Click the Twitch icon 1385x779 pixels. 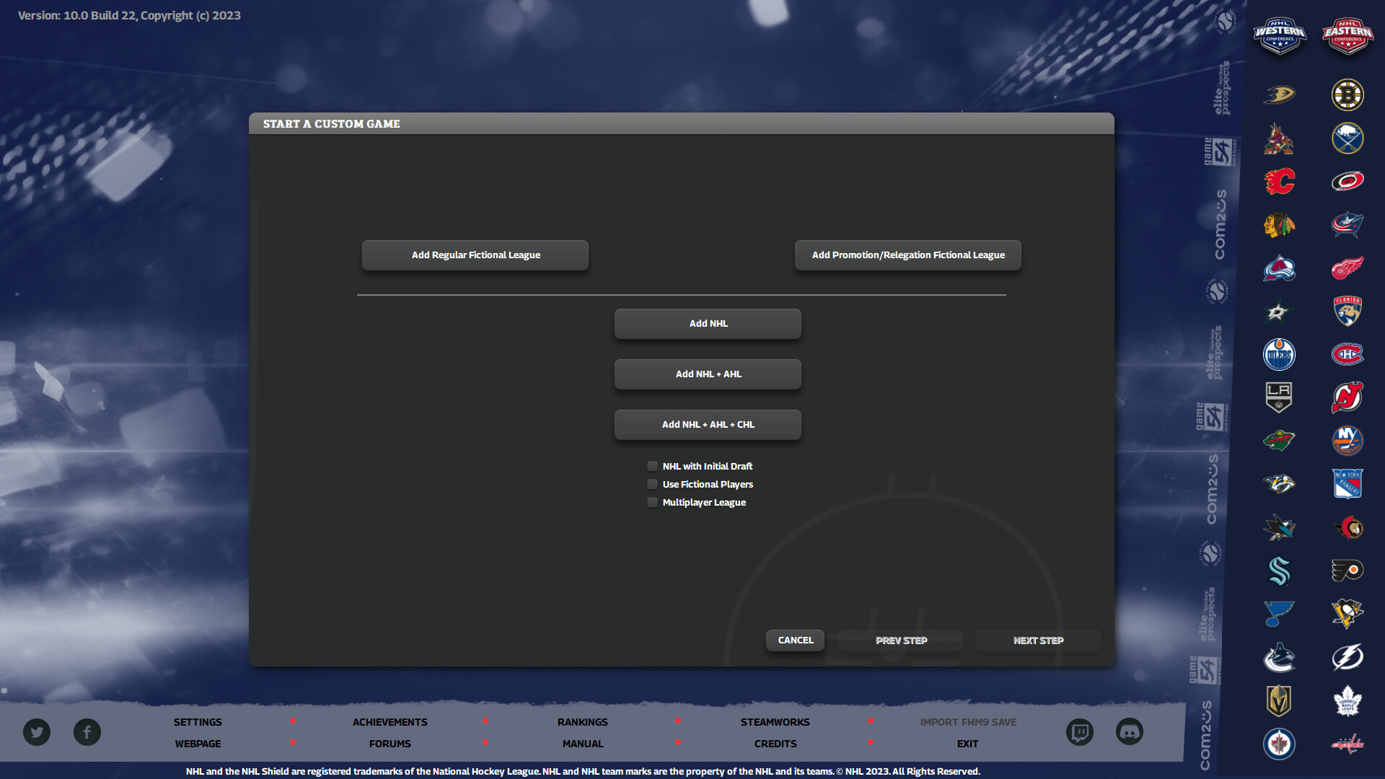click(1080, 731)
